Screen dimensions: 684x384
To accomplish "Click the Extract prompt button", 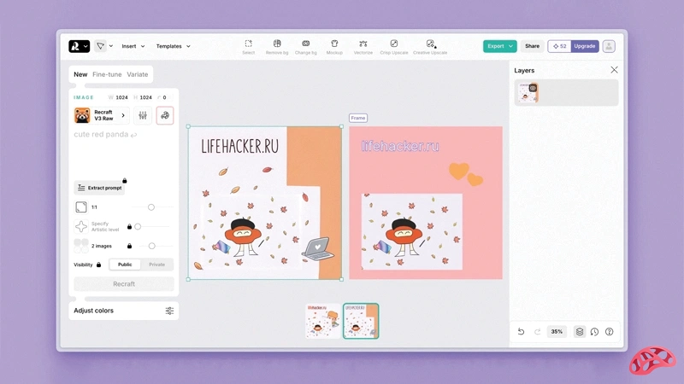I will (99, 188).
